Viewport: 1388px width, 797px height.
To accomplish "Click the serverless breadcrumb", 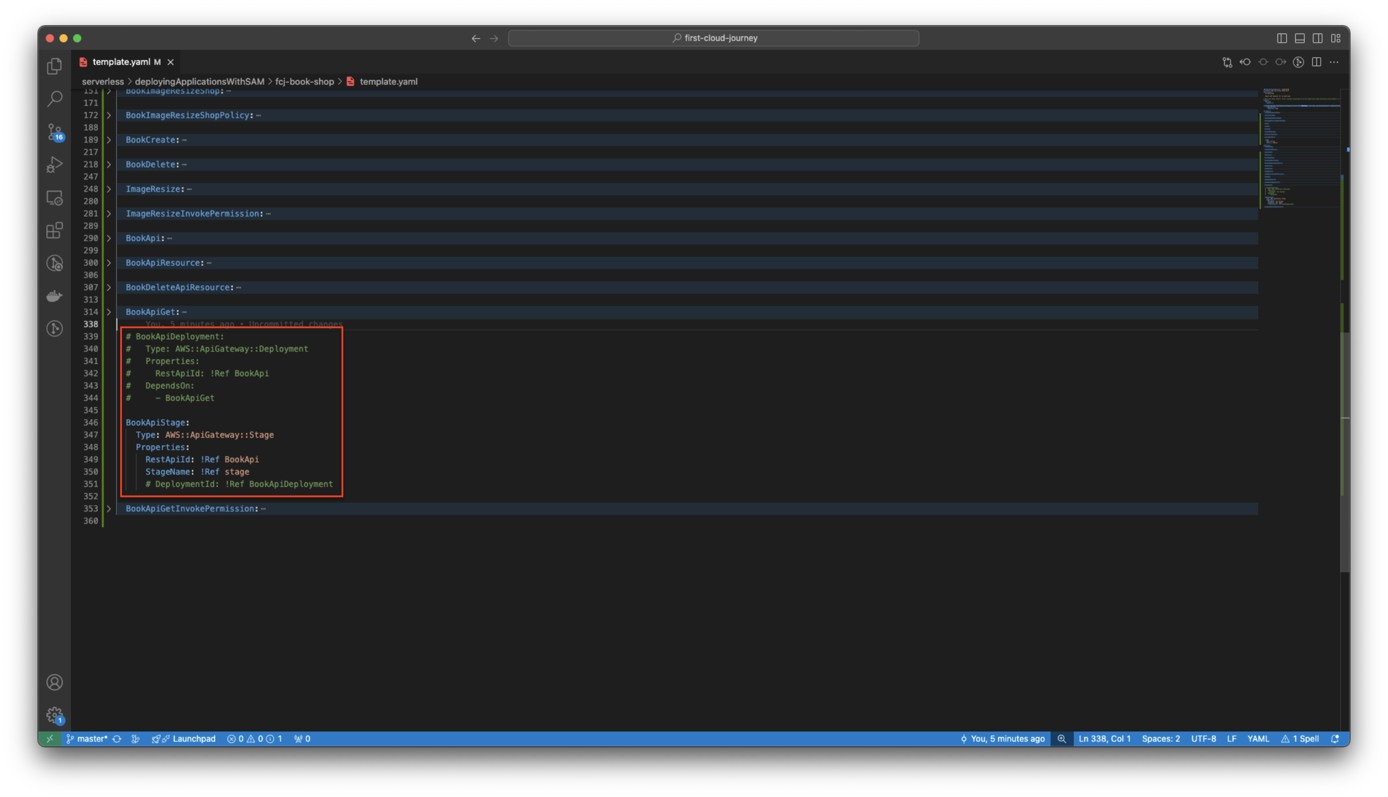I will click(103, 82).
